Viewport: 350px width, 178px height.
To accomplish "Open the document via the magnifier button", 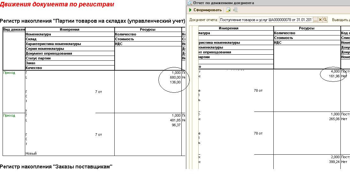I will point(325,20).
